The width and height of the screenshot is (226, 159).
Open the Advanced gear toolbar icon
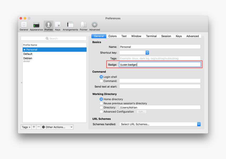(x=95, y=26)
